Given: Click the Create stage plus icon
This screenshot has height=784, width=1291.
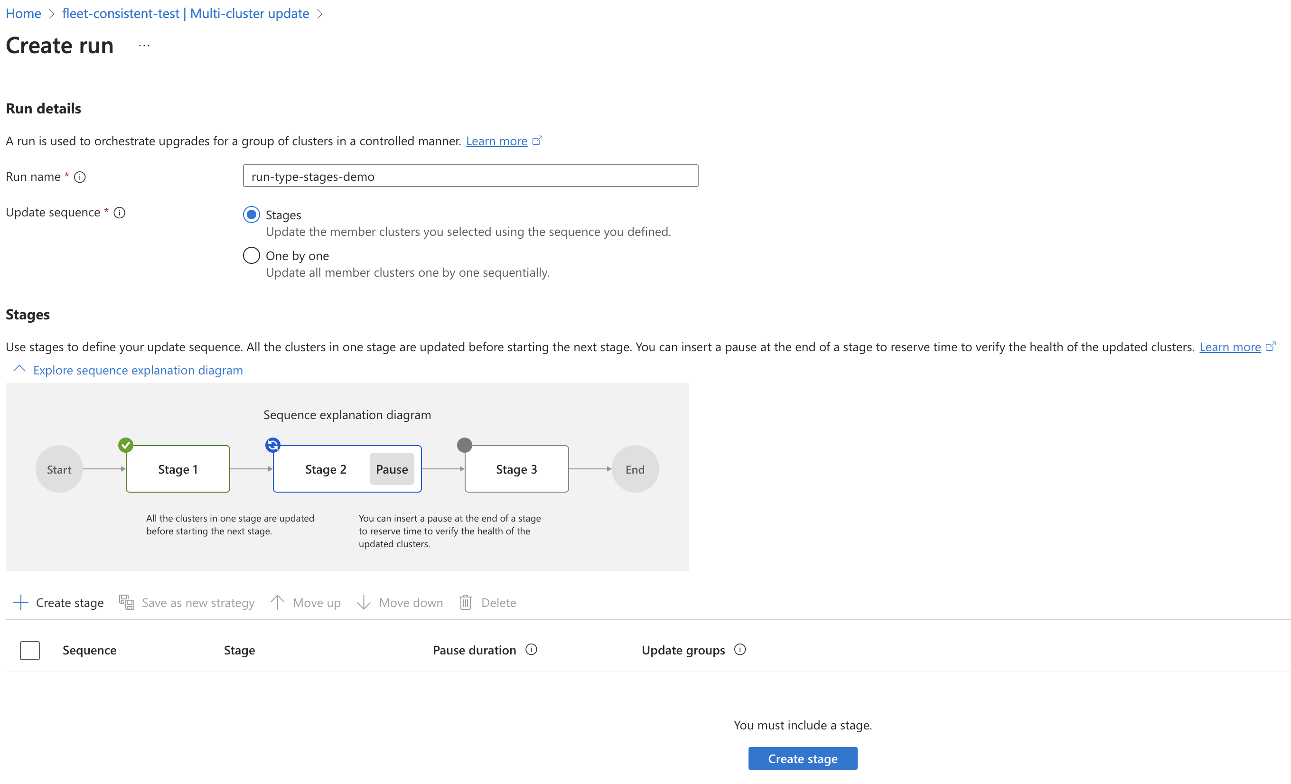Looking at the screenshot, I should coord(20,602).
